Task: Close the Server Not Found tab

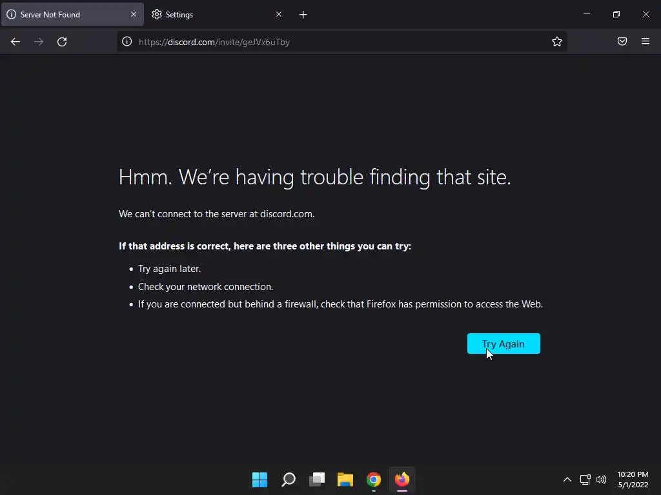Action: click(134, 14)
